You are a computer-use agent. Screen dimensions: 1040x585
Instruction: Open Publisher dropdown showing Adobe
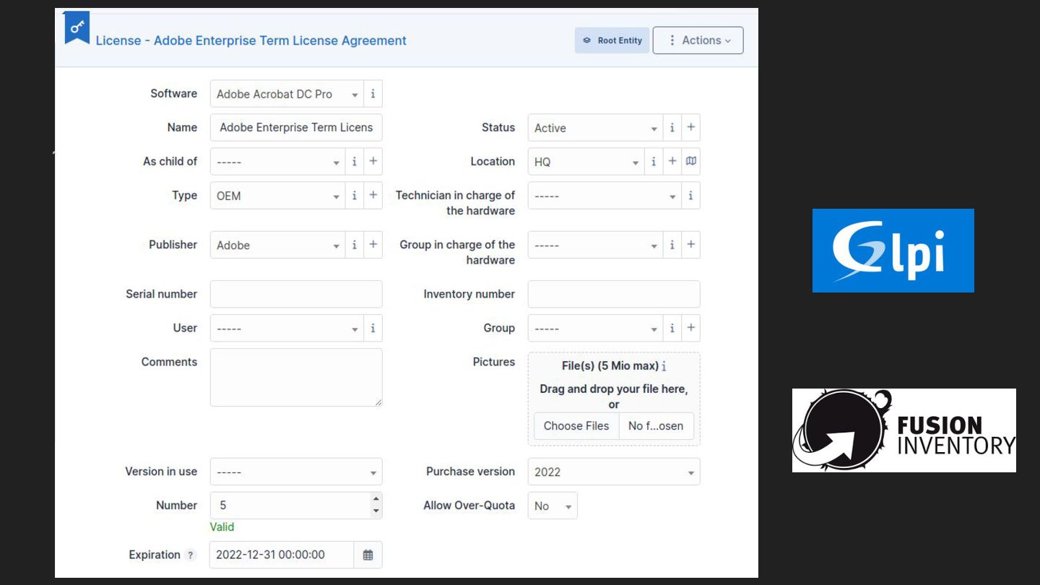277,245
